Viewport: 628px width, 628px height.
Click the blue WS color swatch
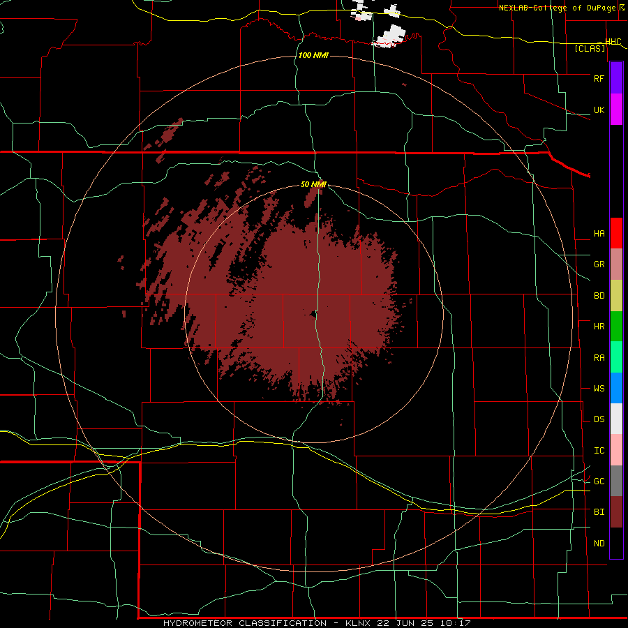(x=616, y=388)
